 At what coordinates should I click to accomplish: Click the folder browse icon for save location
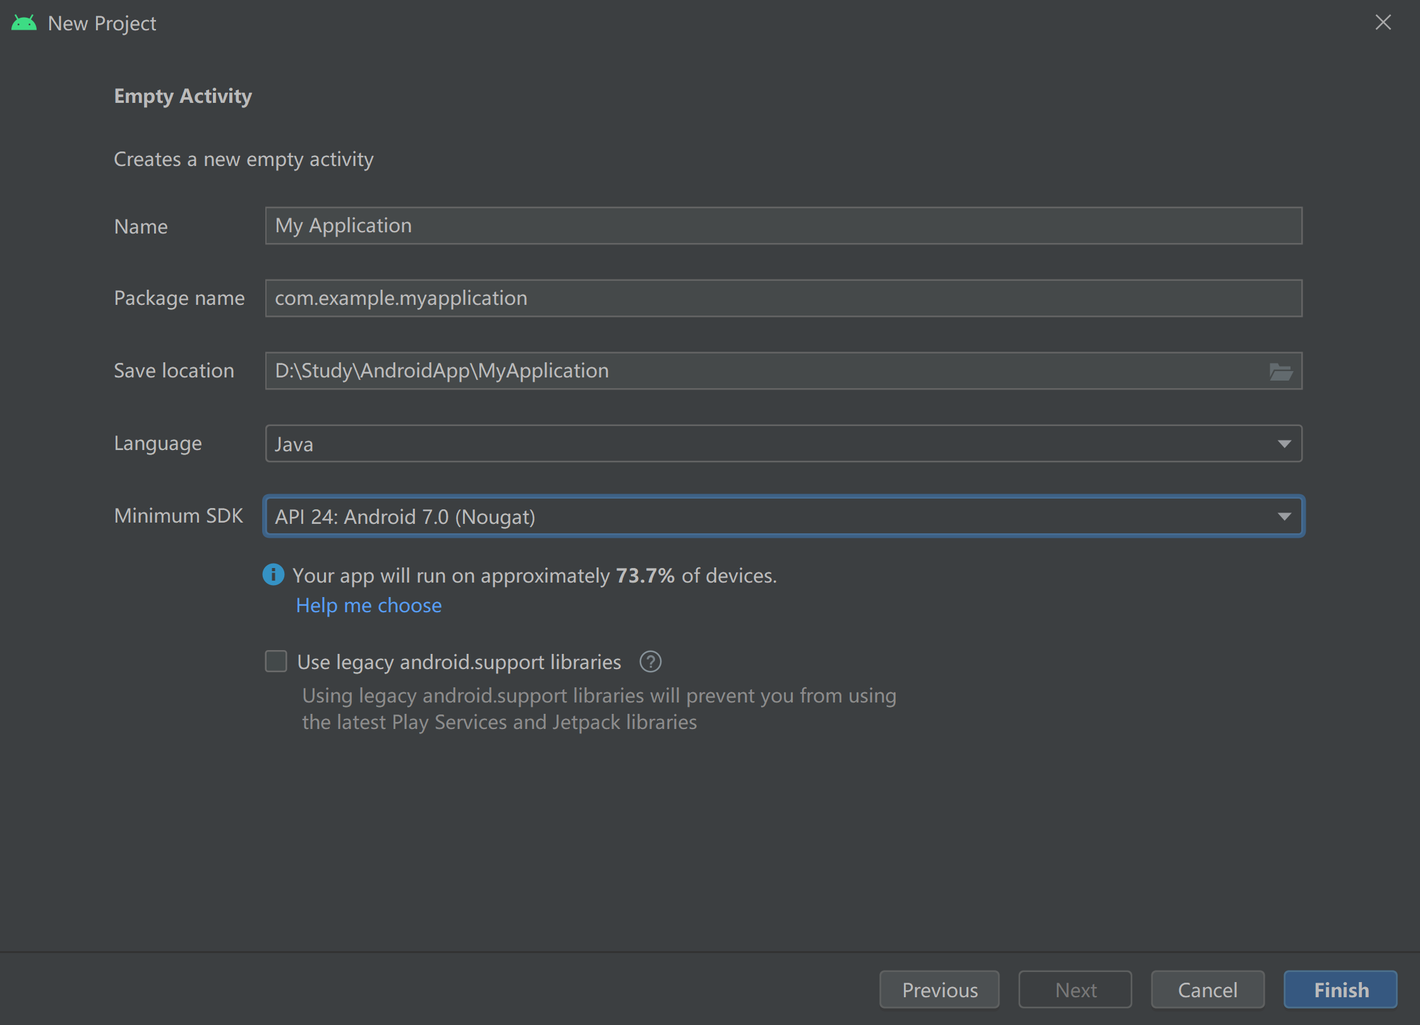1281,371
